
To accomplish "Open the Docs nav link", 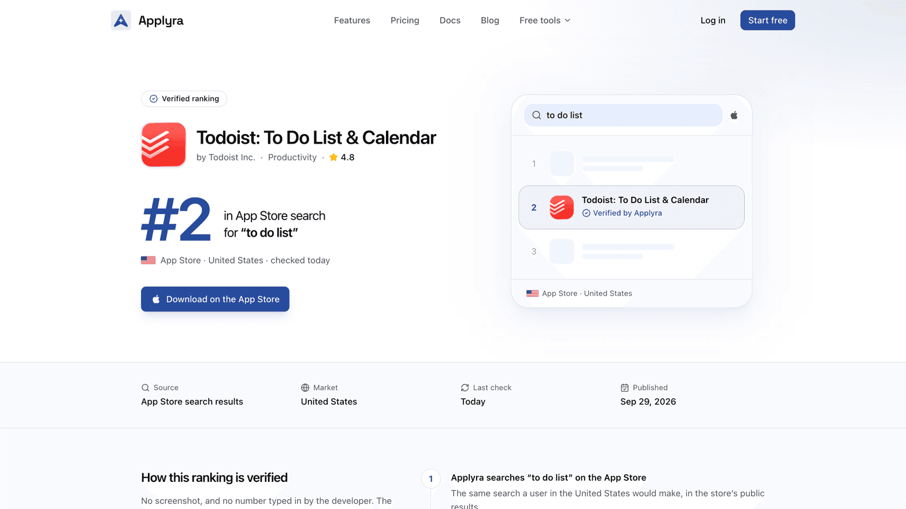I will [450, 20].
